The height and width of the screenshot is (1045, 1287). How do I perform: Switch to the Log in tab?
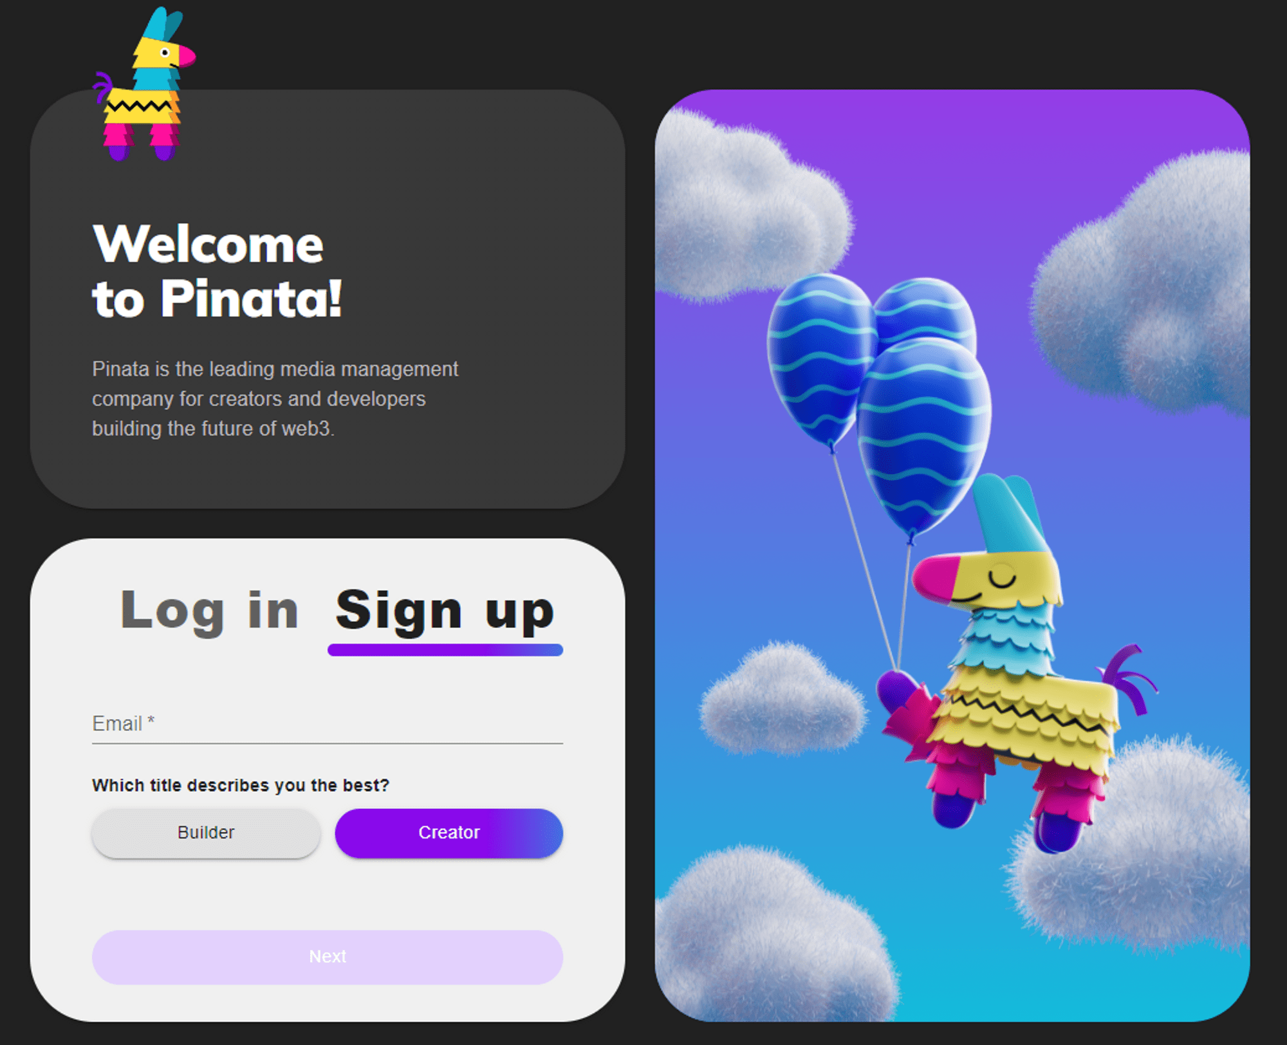[x=209, y=611]
